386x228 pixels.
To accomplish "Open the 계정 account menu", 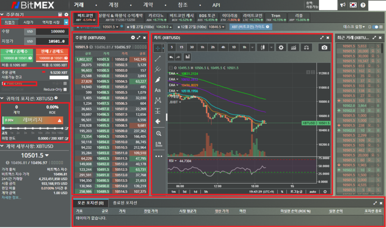I will pos(113,5).
